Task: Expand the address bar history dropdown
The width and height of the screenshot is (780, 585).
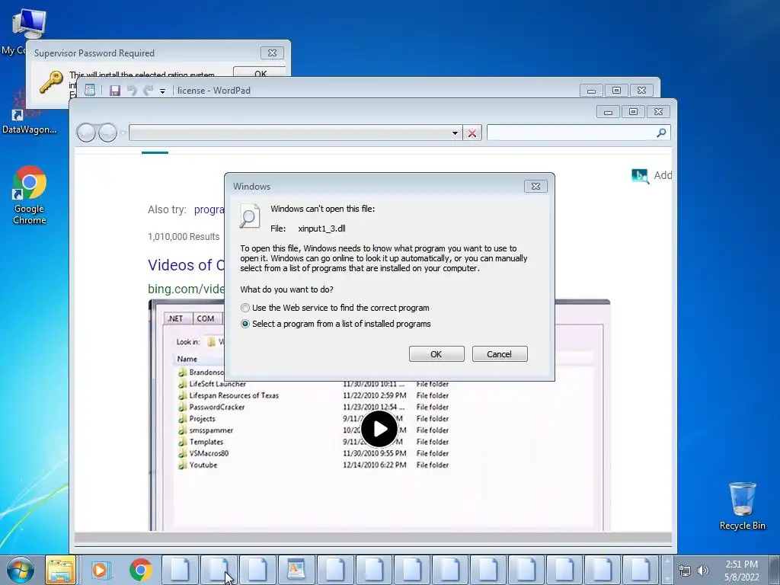Action: coord(455,133)
